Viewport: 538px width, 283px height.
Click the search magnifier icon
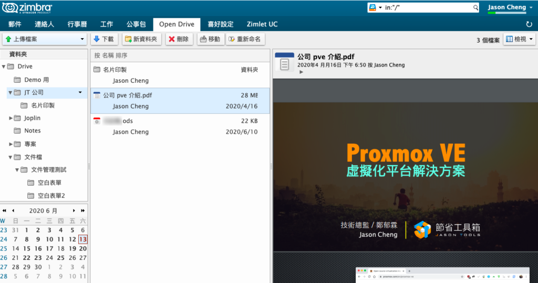[475, 7]
